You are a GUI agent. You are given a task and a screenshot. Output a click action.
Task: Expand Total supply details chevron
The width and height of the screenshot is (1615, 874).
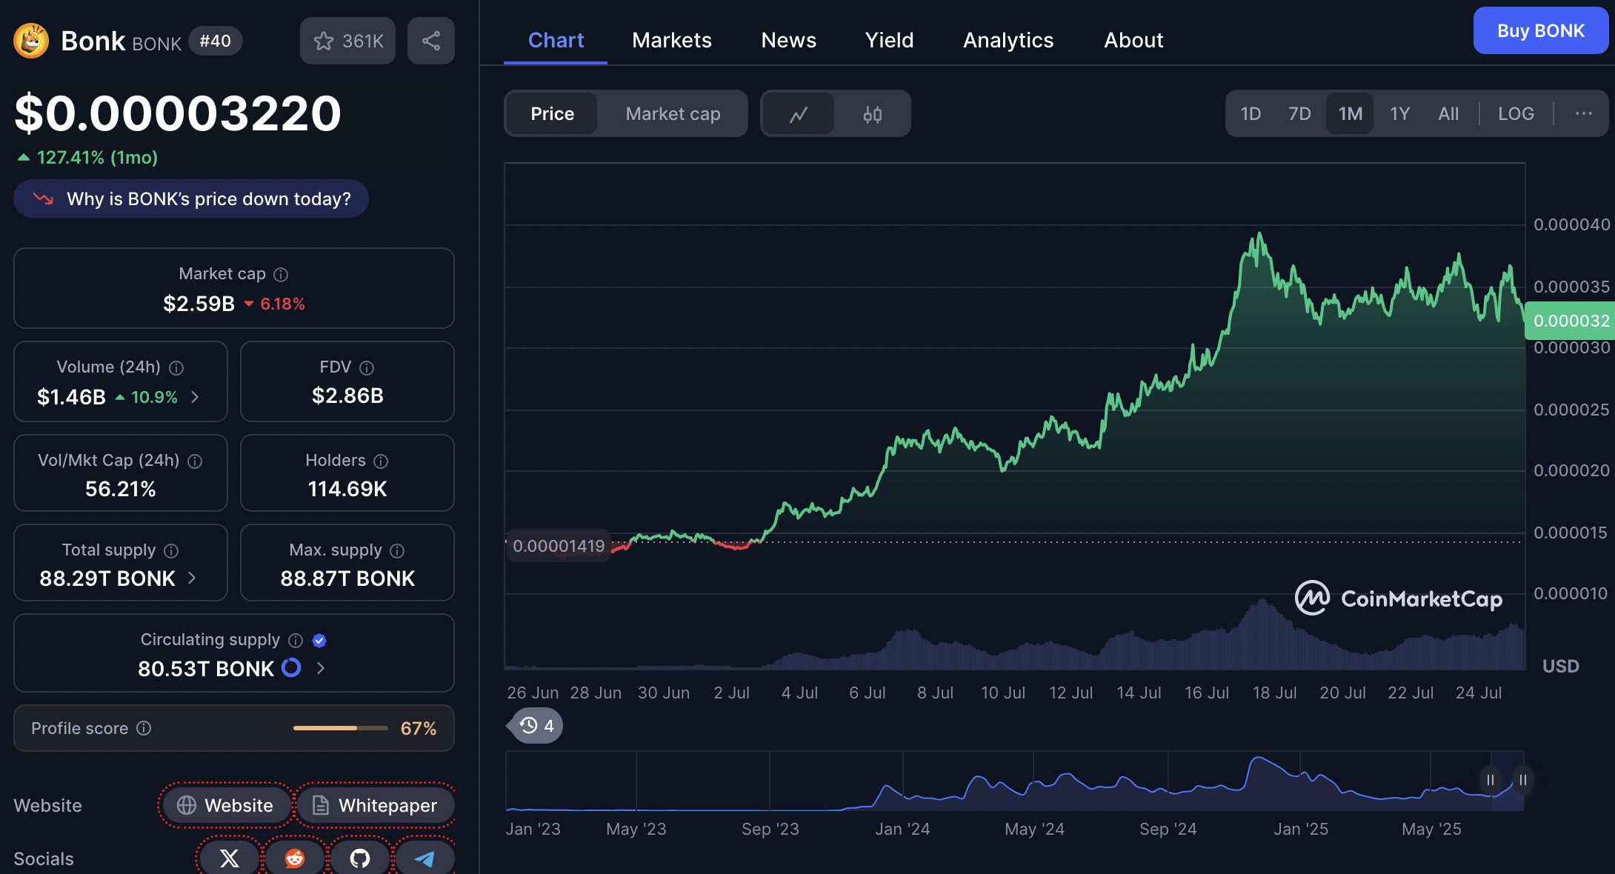click(192, 578)
